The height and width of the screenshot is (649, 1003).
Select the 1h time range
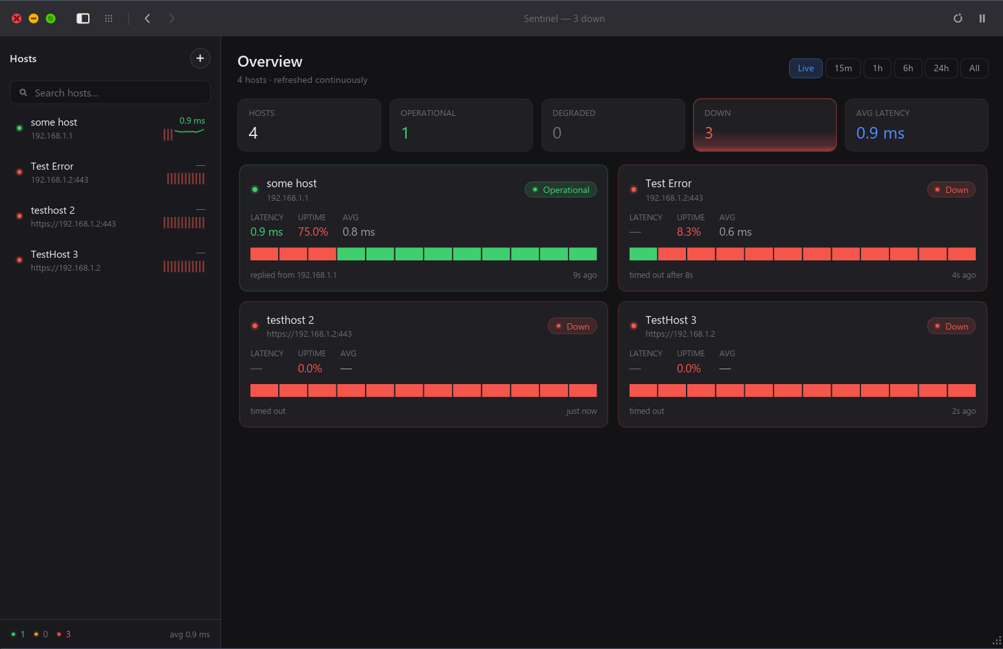point(877,68)
